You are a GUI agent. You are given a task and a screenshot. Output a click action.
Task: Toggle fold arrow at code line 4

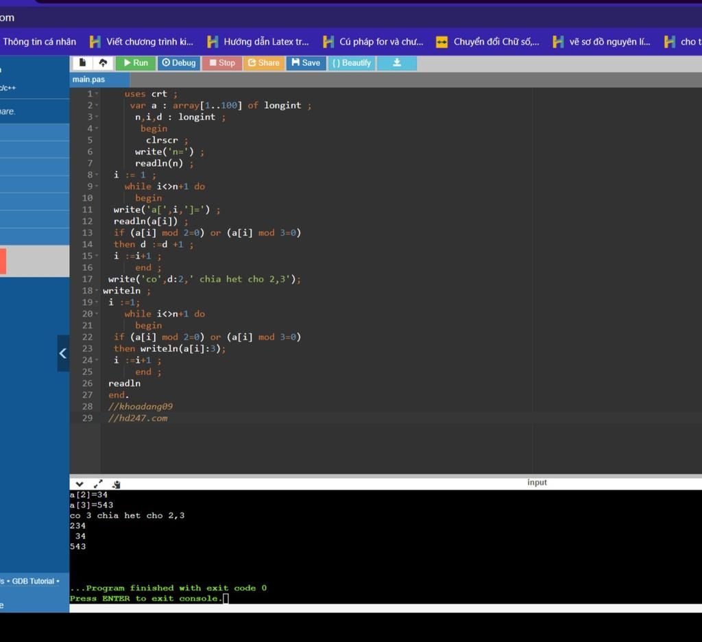click(x=97, y=128)
